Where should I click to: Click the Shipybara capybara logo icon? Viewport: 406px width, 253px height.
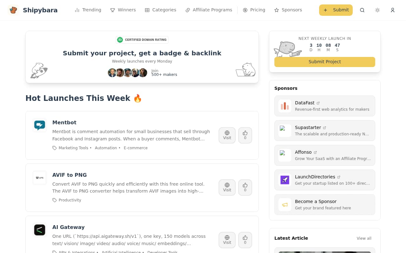pyautogui.click(x=13, y=10)
